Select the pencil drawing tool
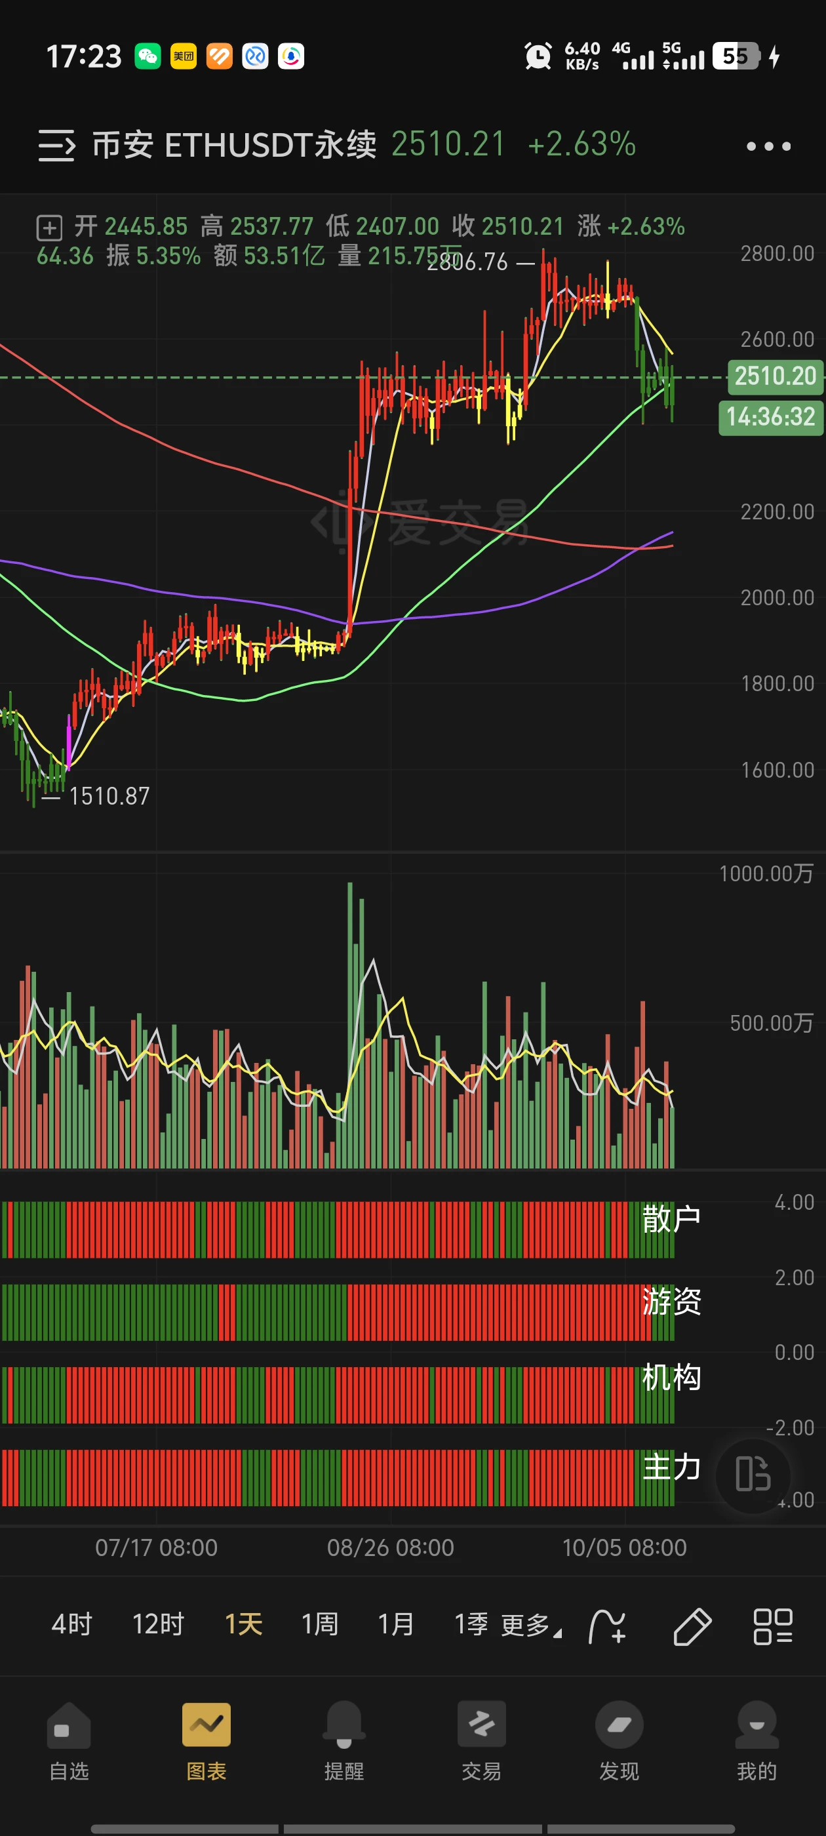Screen dimensions: 826x1836 [692, 1626]
